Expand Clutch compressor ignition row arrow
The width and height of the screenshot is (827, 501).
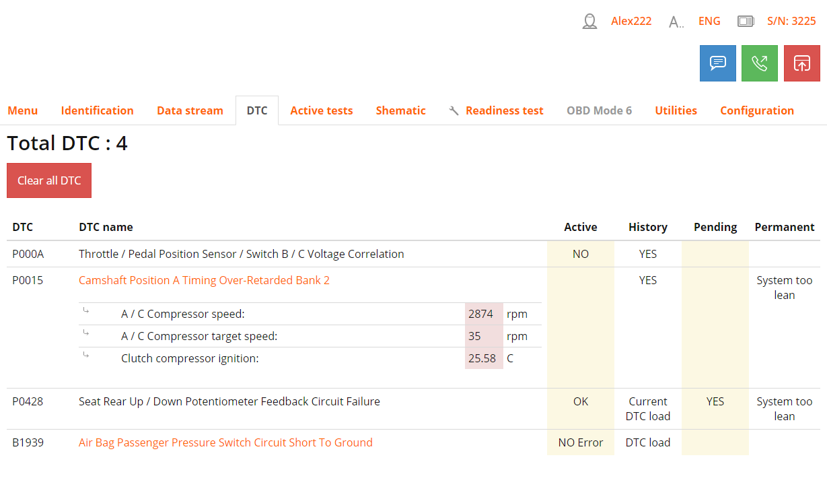[86, 355]
